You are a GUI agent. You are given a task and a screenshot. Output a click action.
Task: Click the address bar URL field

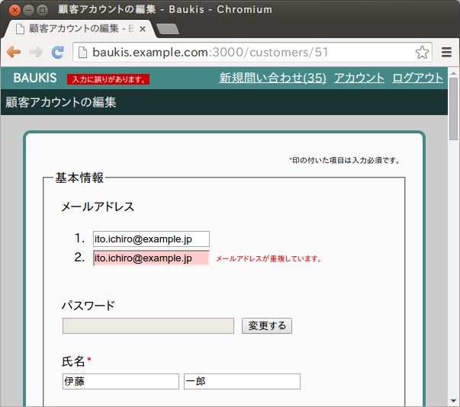244,52
